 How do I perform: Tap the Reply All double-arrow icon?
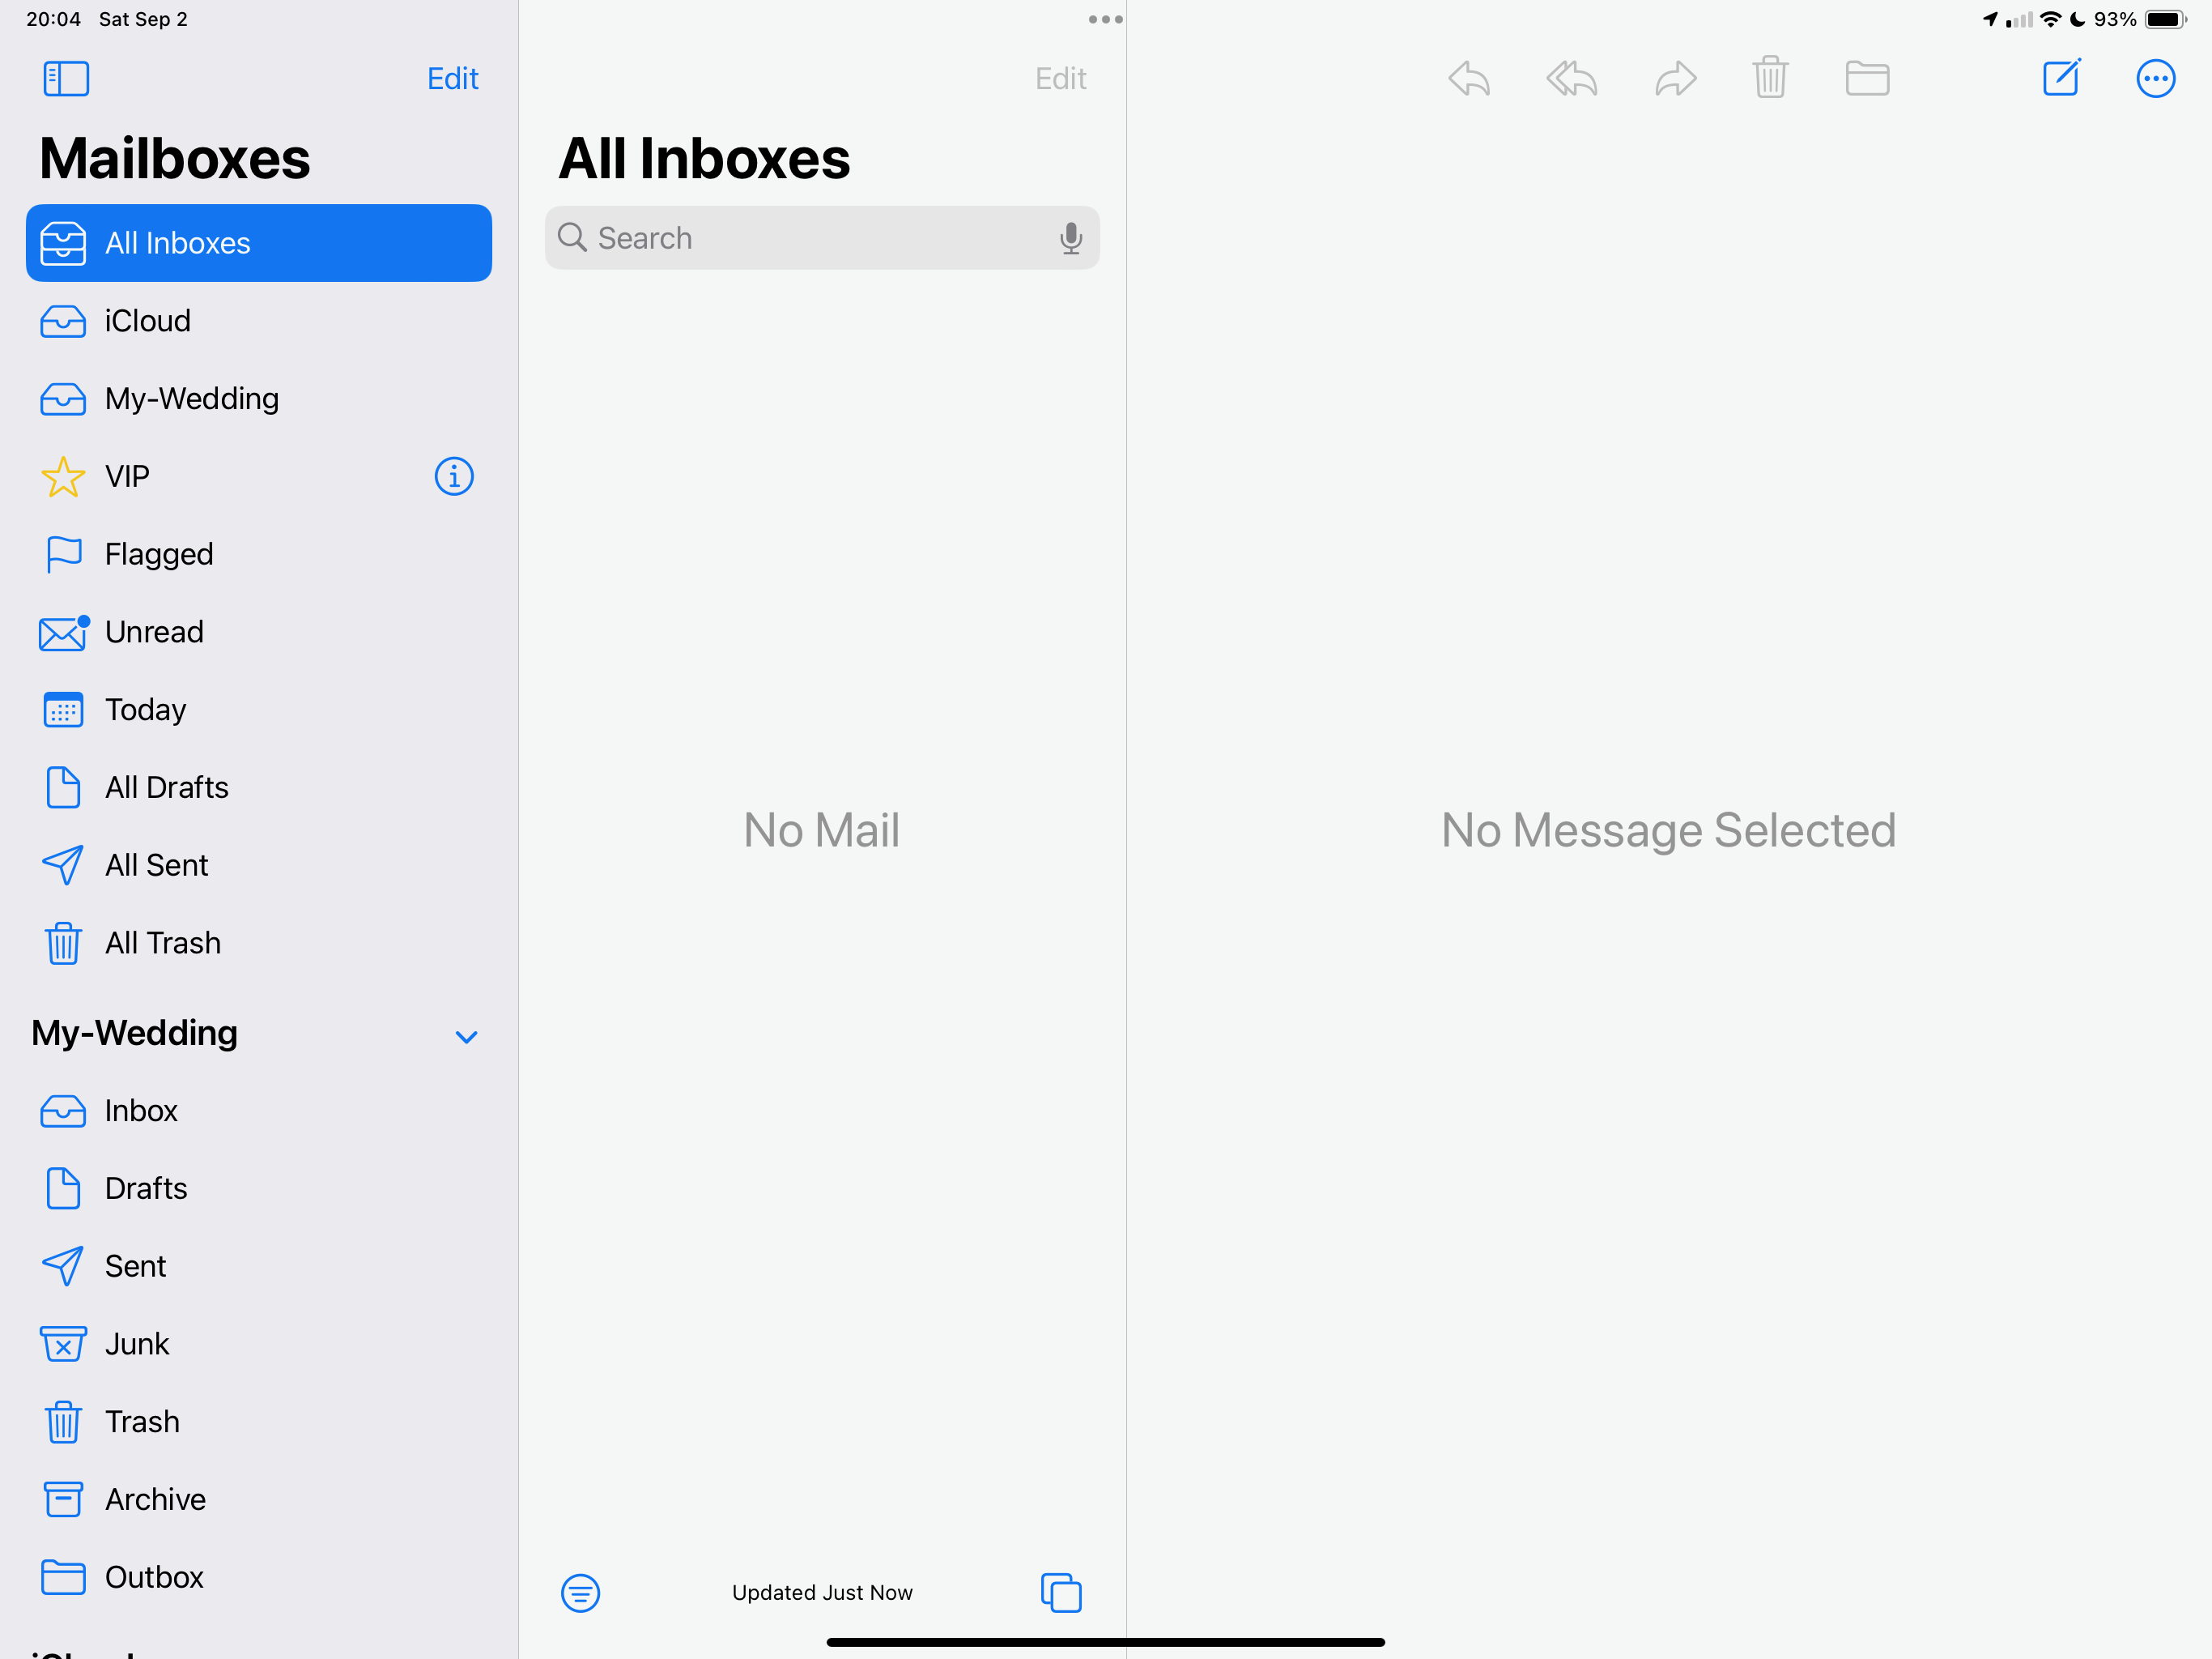(1572, 78)
